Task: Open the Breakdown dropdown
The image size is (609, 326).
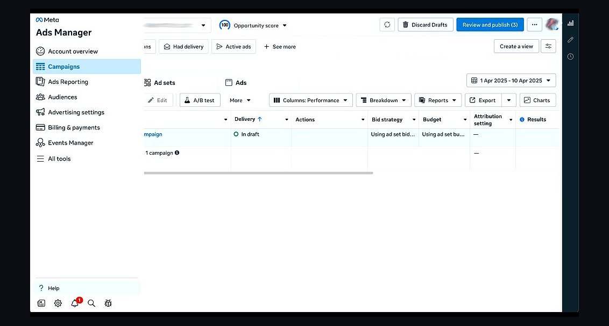Action: tap(384, 100)
